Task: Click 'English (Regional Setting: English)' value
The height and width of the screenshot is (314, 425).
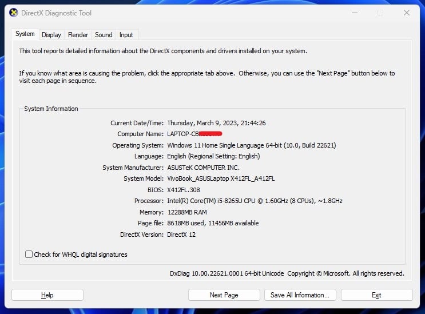Action: (x=213, y=156)
